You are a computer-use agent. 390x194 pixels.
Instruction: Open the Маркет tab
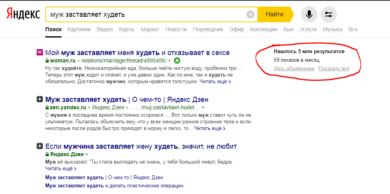[150, 29]
